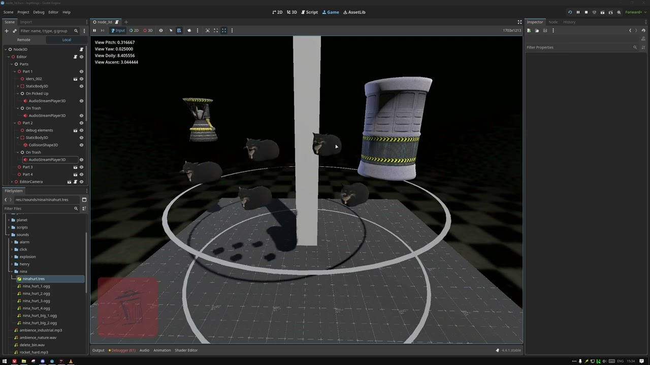Toggle embed game on next play
Screen dimensions: 650x365
(x=207, y=30)
